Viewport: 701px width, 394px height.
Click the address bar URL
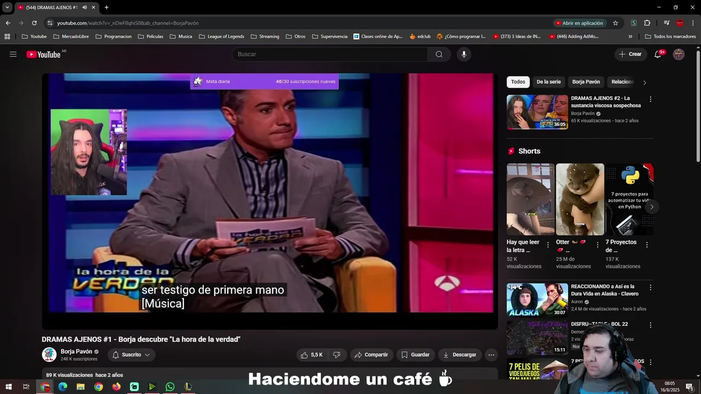128,23
